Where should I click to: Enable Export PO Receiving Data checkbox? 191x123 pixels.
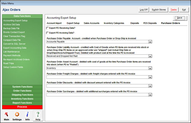tap(48, 28)
